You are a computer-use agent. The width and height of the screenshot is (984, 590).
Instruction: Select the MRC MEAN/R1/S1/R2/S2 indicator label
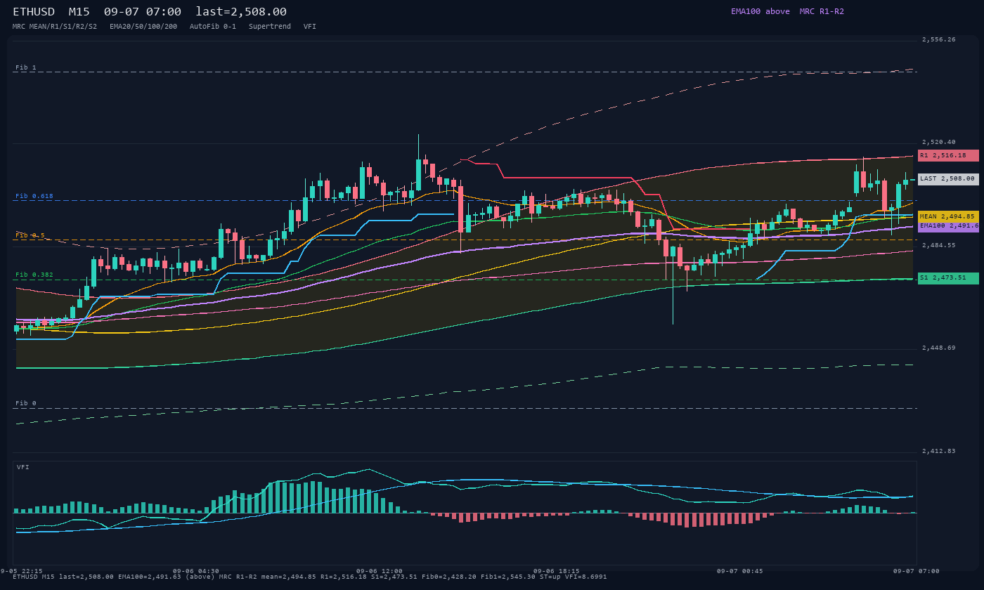(55, 27)
